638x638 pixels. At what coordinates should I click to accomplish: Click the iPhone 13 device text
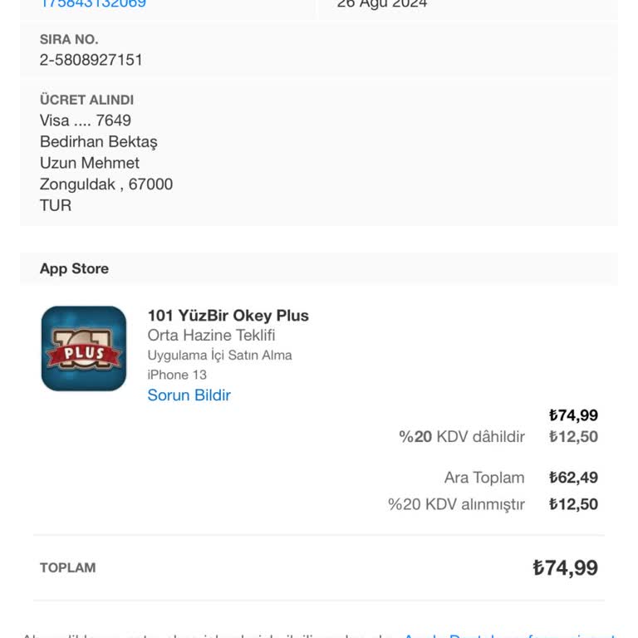177,375
